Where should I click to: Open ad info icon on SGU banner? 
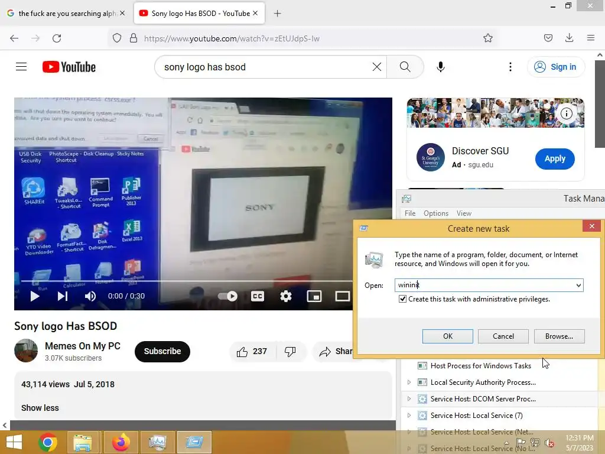pos(567,113)
